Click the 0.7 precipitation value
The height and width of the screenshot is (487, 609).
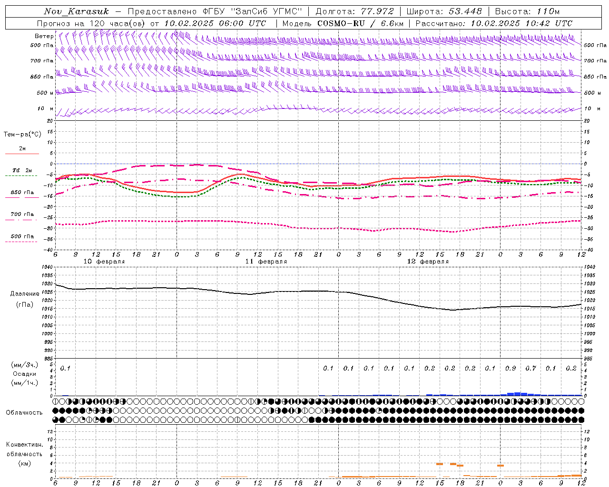530,368
